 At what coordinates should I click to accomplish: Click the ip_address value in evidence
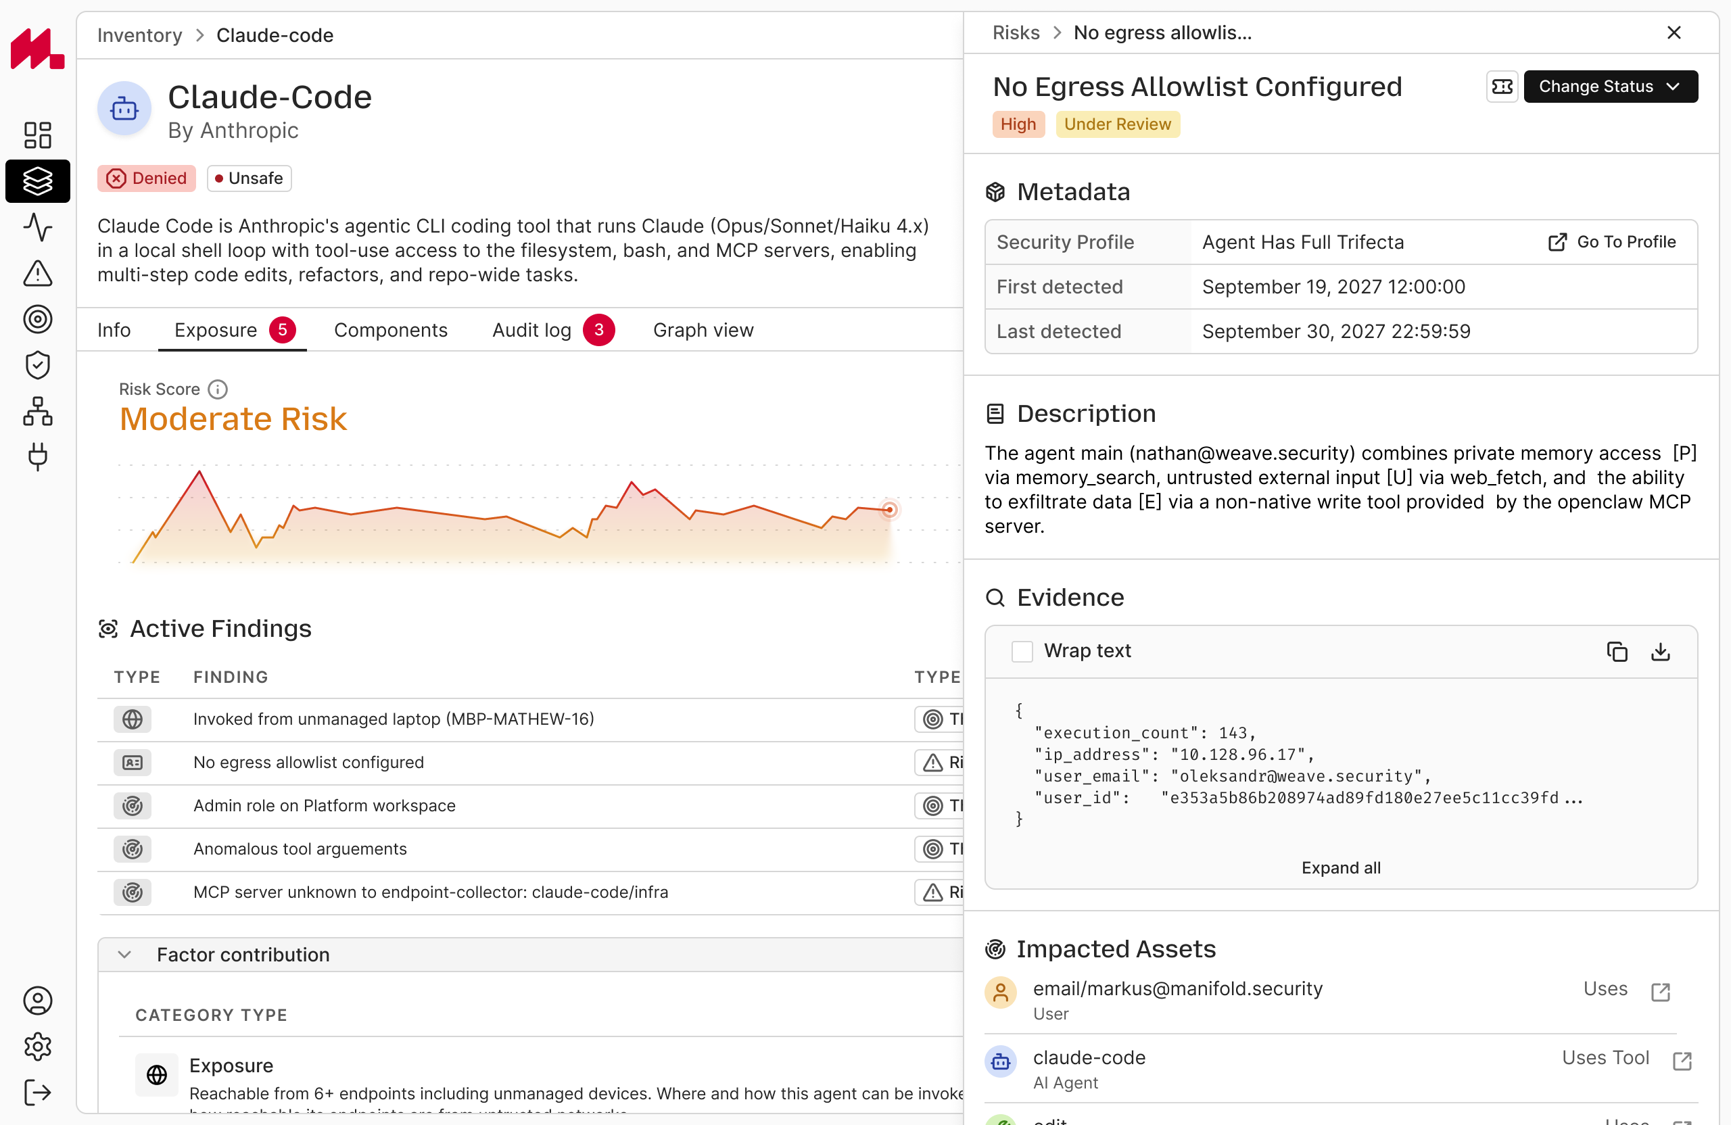(1239, 755)
